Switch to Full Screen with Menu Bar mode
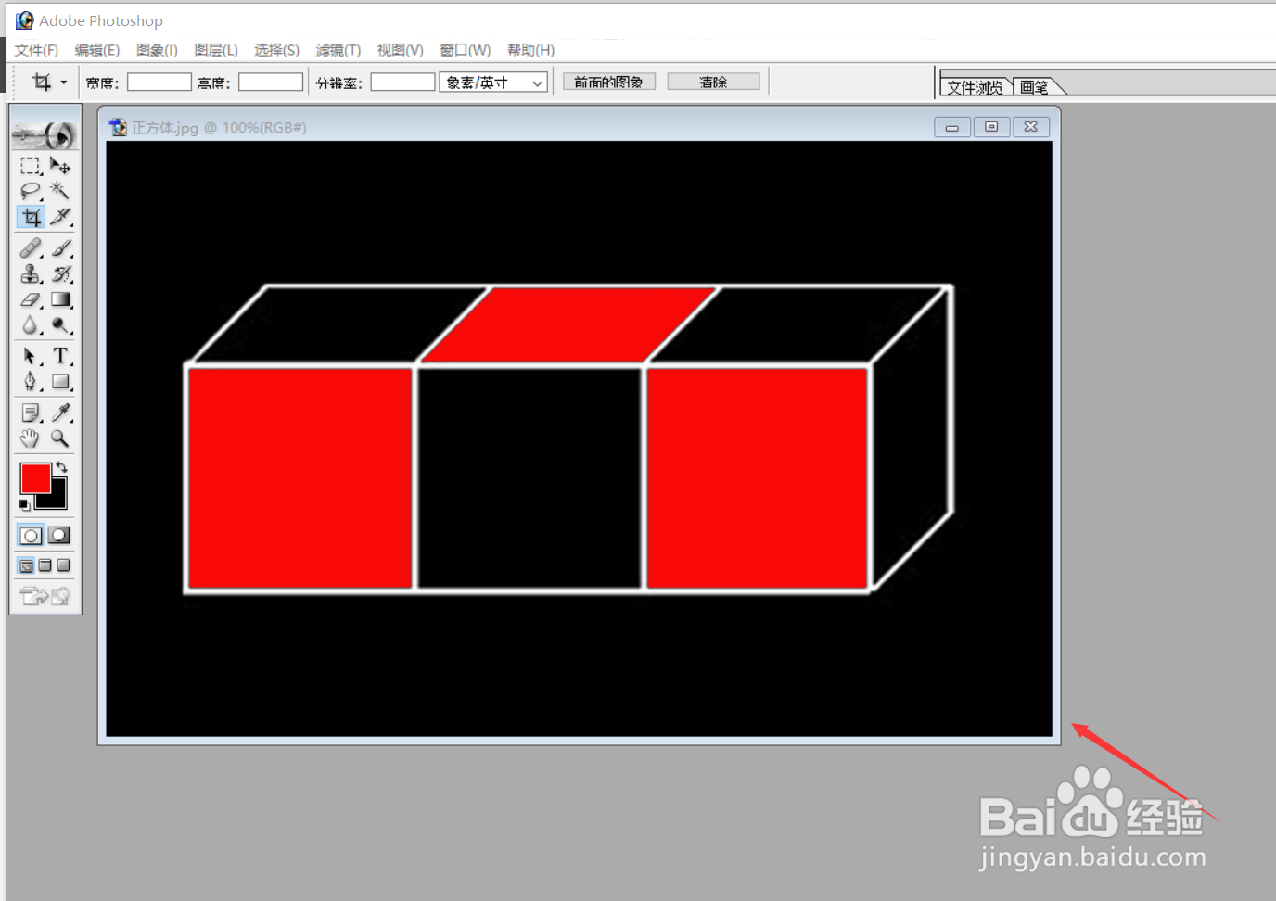1276x901 pixels. (45, 565)
